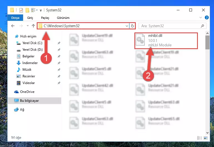This screenshot has width=214, height=147.
Task: Select Ağ in the navigation pane
Action: click(19, 110)
